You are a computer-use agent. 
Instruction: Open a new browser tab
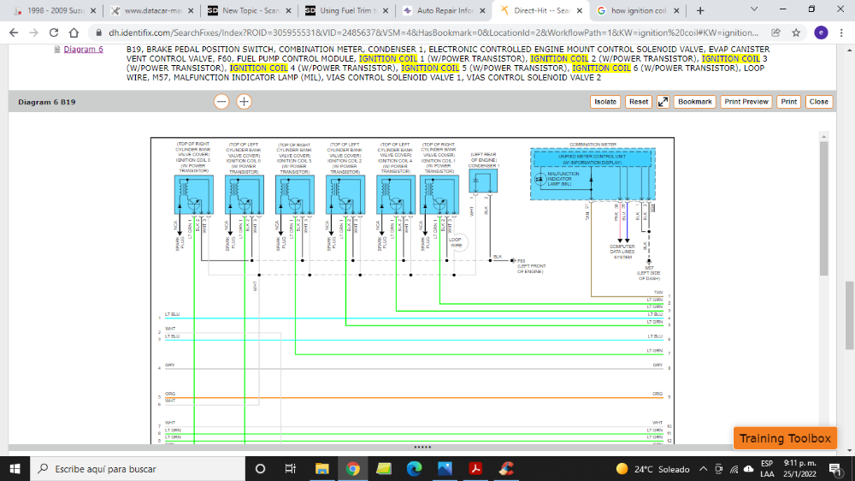click(700, 10)
